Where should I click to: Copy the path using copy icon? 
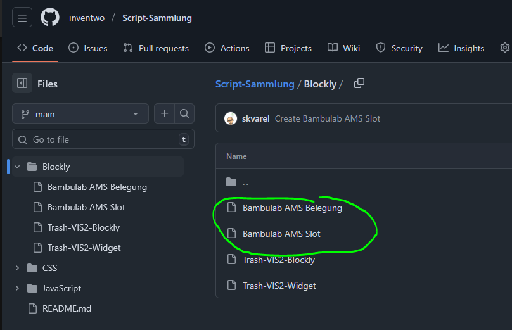click(x=359, y=83)
